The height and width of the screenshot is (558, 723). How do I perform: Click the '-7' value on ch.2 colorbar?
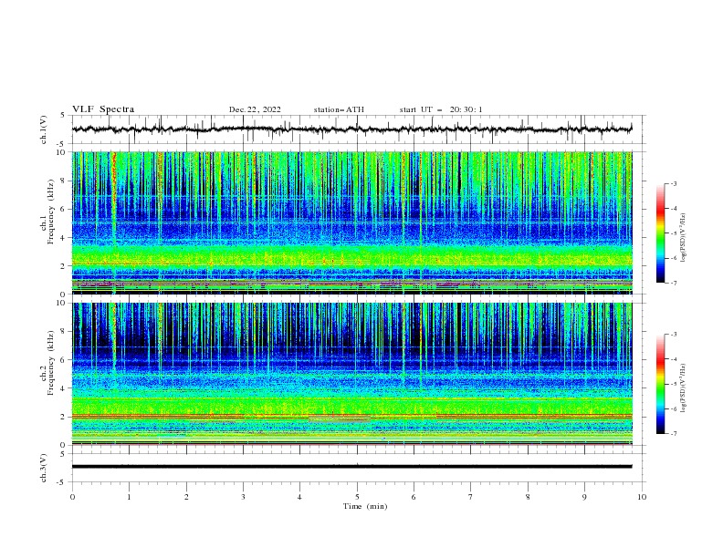[674, 434]
